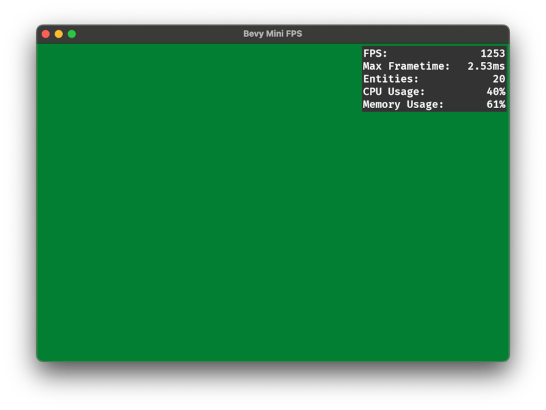546x410 pixels.
Task: Click the Entities: label
Action: pos(390,79)
